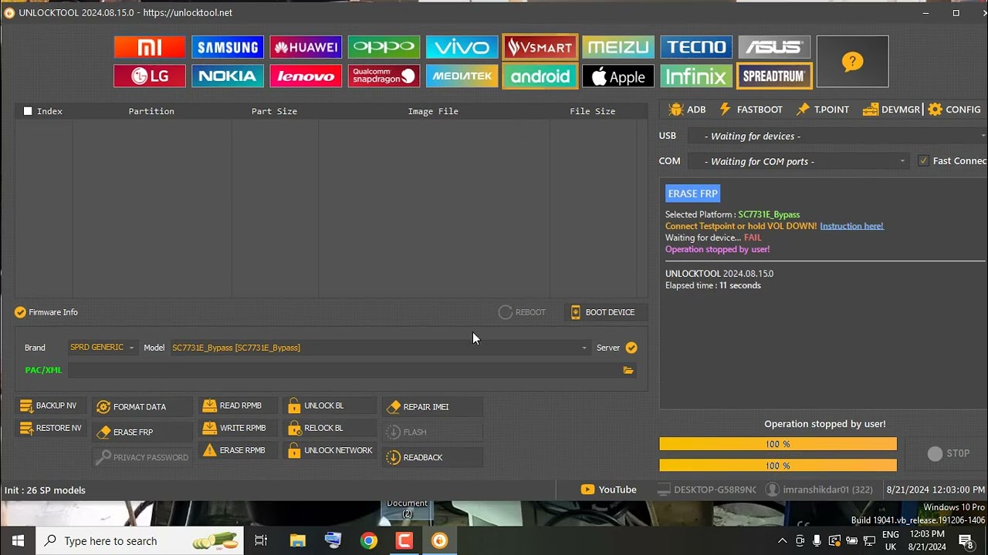Sort by the Image File column header

(433, 111)
